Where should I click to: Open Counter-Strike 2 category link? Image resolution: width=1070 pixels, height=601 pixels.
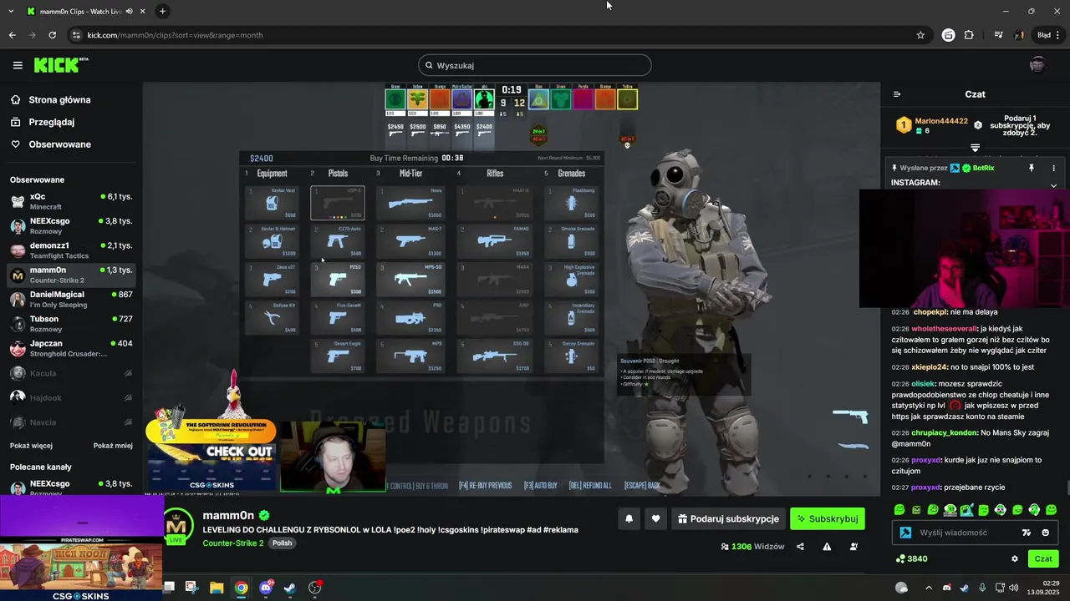coord(233,543)
